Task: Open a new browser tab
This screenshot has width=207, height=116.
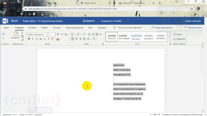Action: point(159,3)
